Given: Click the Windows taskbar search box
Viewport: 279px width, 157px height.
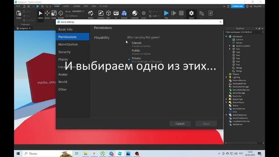Looking at the screenshot, I should 48,154.
